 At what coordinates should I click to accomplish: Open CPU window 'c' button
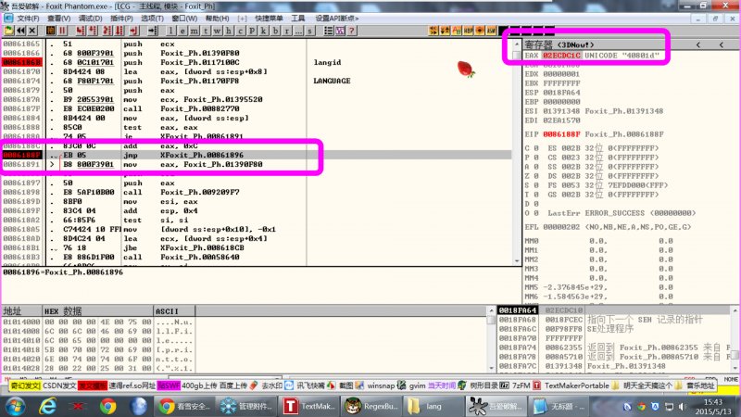click(x=240, y=31)
